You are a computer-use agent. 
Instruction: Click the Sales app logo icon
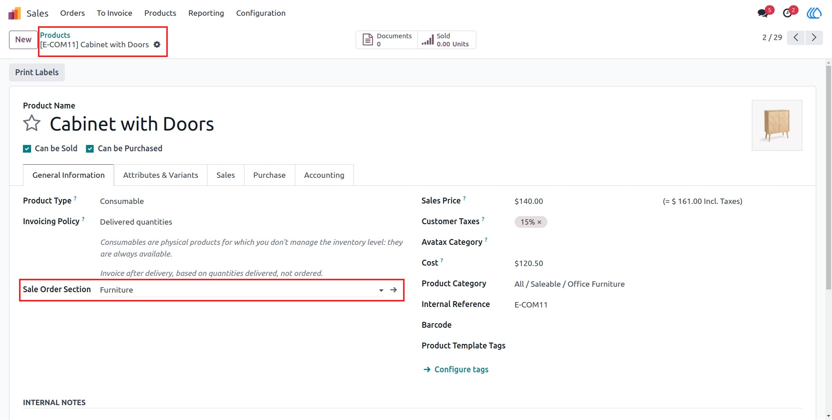14,13
